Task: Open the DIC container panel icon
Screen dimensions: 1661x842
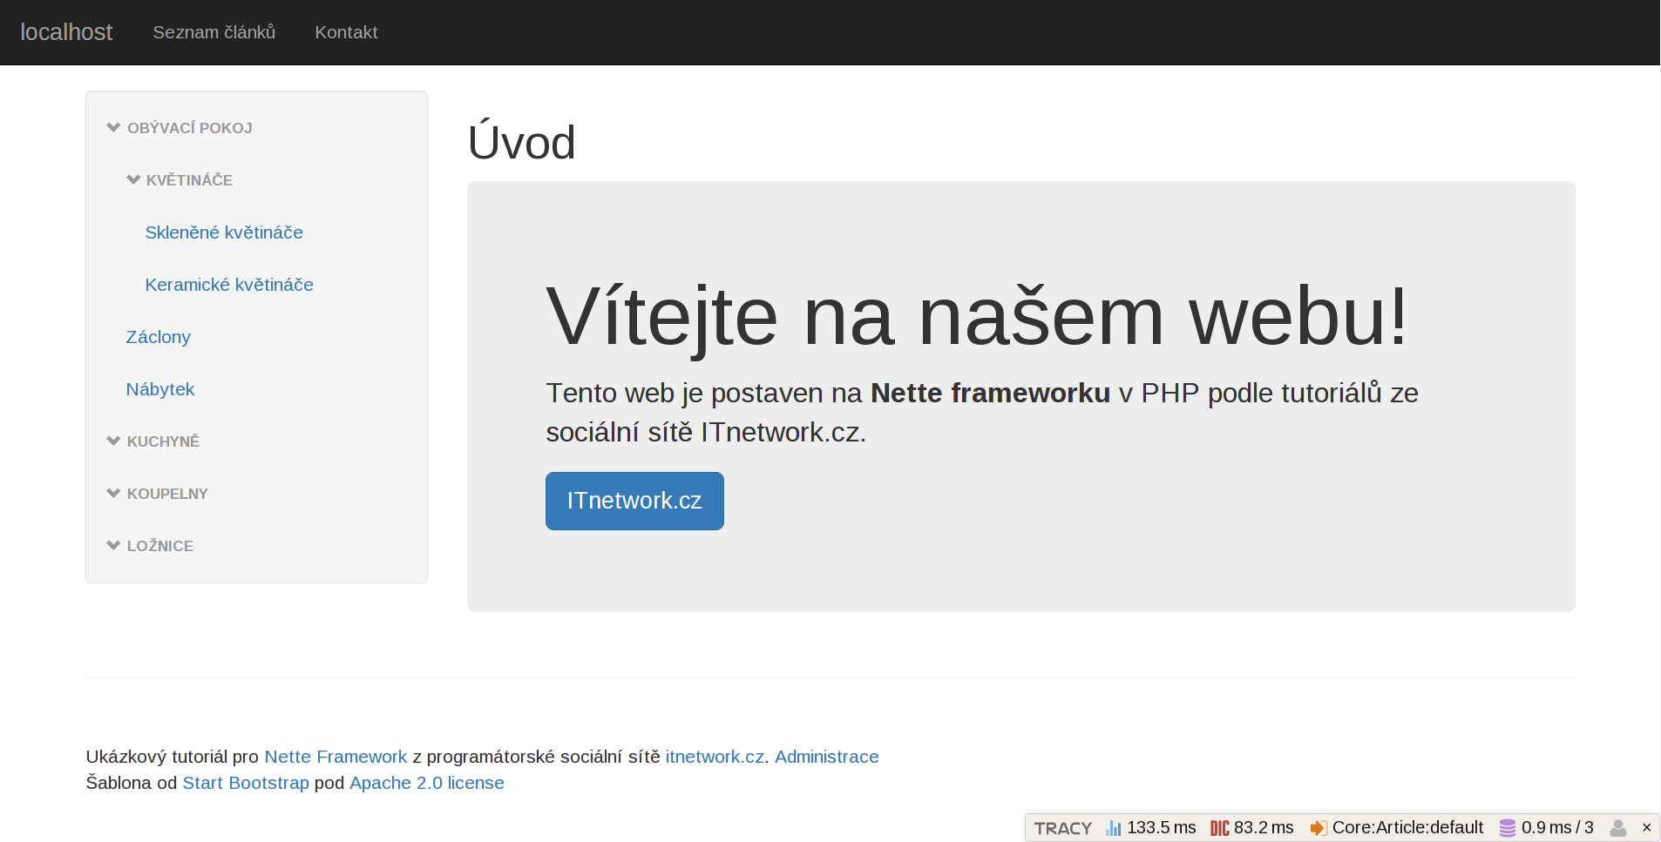Action: pos(1219,828)
